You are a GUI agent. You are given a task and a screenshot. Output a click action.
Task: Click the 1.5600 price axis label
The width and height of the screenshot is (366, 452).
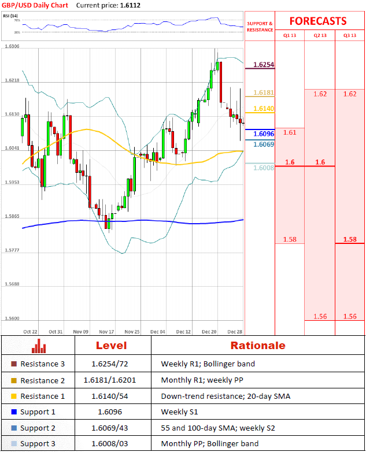pos(12,318)
